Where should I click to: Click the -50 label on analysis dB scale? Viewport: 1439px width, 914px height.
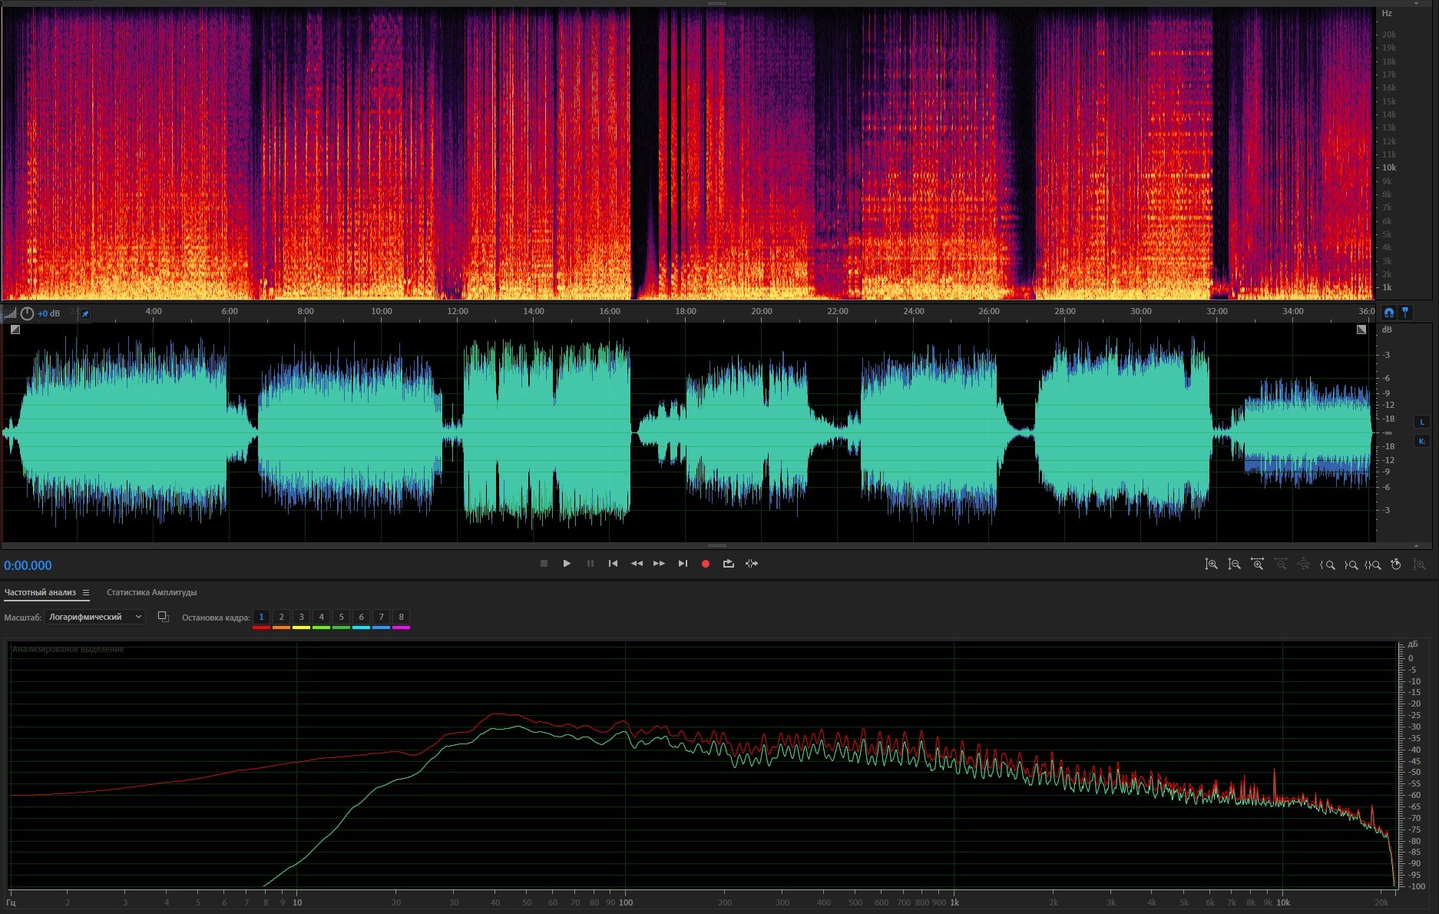coord(1414,772)
